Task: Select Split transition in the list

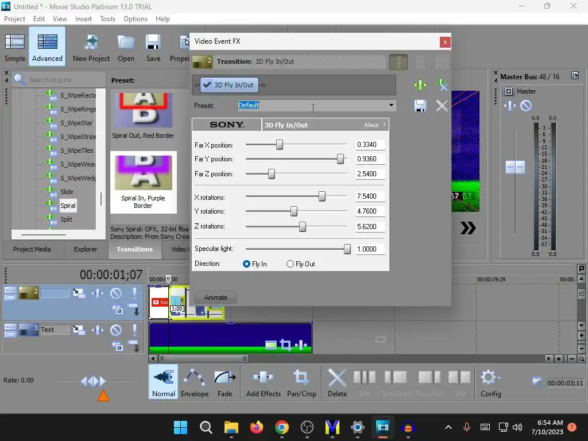Action: [x=67, y=219]
